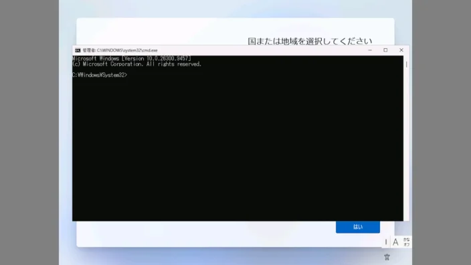Click the command prompt scrollbar thumb
Viewport: 471px width, 265px height.
pyautogui.click(x=406, y=64)
